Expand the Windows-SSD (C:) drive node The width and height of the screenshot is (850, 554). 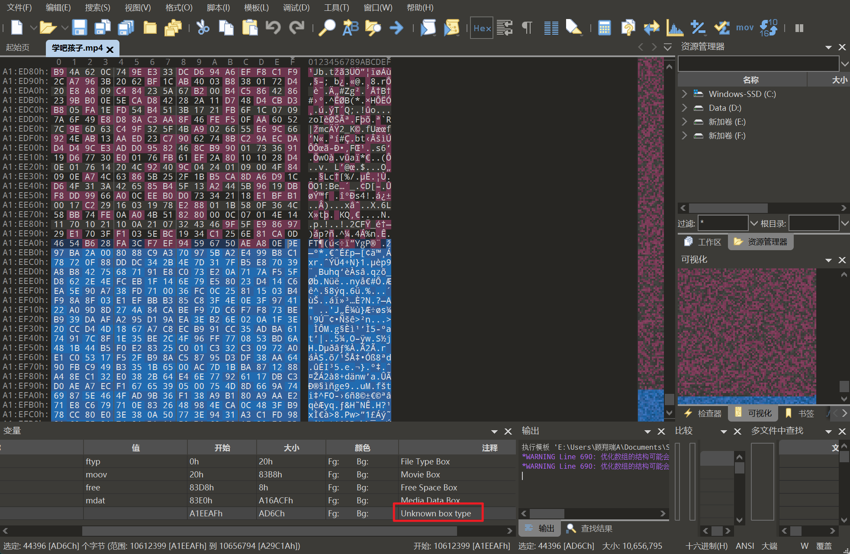point(684,94)
